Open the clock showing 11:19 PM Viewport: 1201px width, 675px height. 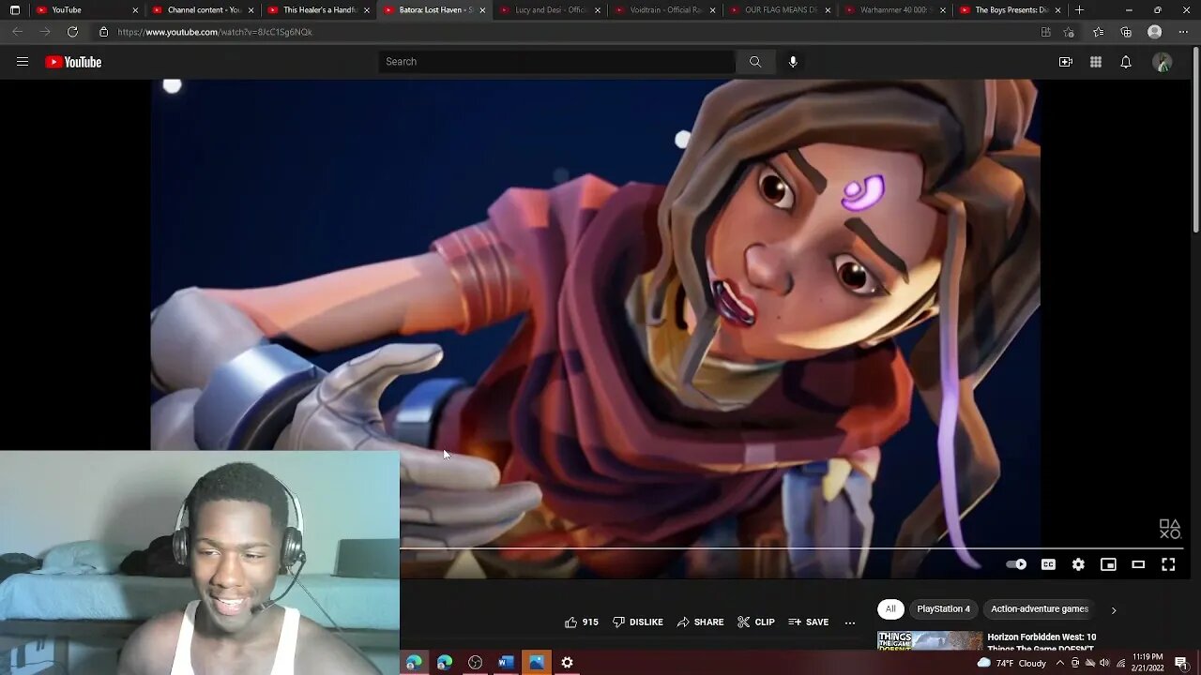tap(1148, 663)
